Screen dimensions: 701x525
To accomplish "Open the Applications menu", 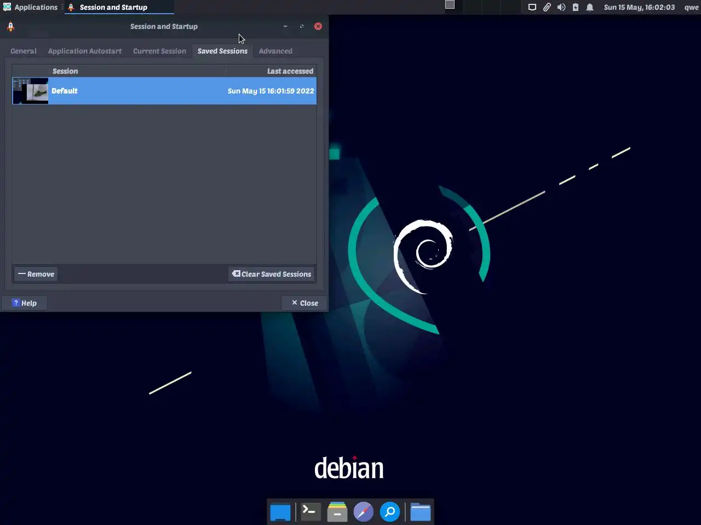I will pyautogui.click(x=30, y=7).
